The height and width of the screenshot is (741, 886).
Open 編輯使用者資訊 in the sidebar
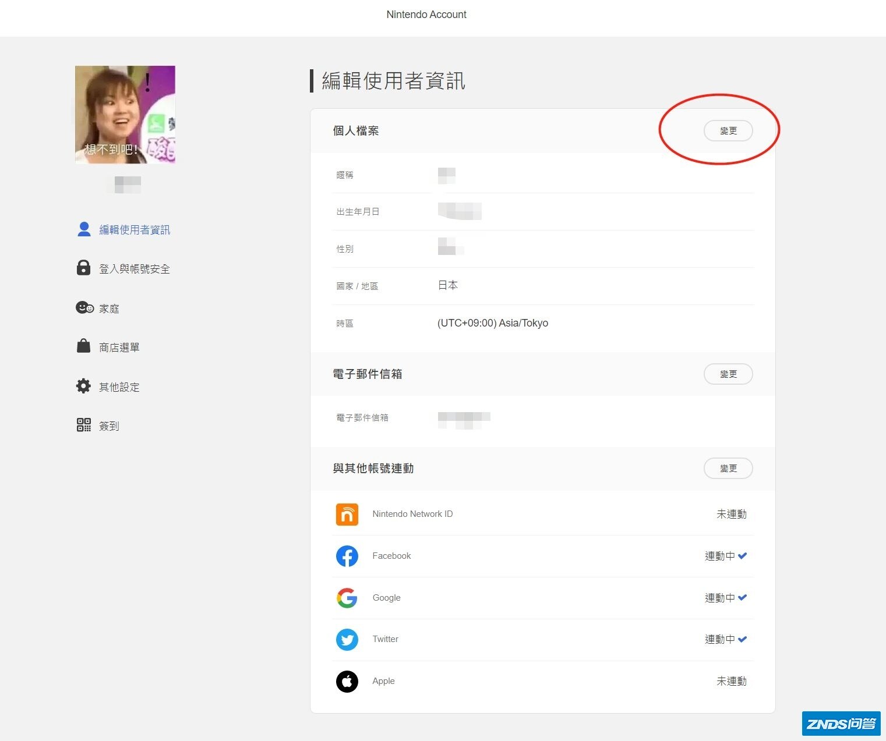tap(135, 230)
